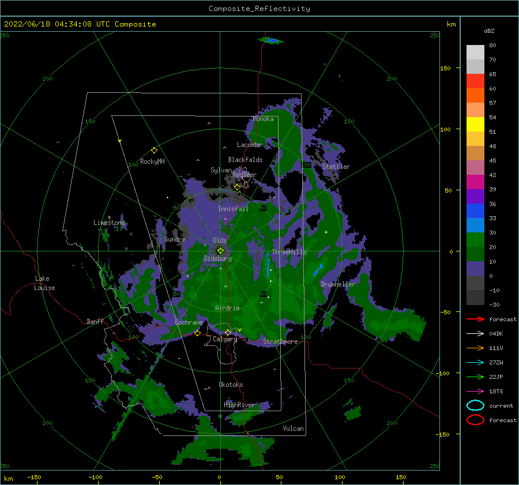Click the Lake Louise label
The width and height of the screenshot is (519, 485).
tap(44, 283)
